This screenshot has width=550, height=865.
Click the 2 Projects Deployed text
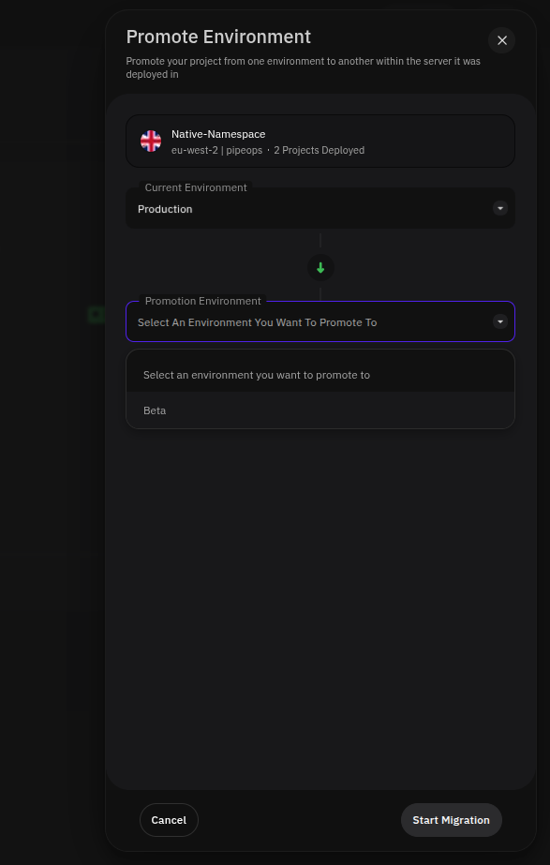click(319, 150)
